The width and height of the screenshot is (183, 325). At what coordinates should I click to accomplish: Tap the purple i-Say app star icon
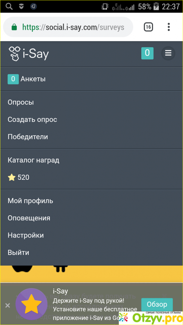(32, 304)
